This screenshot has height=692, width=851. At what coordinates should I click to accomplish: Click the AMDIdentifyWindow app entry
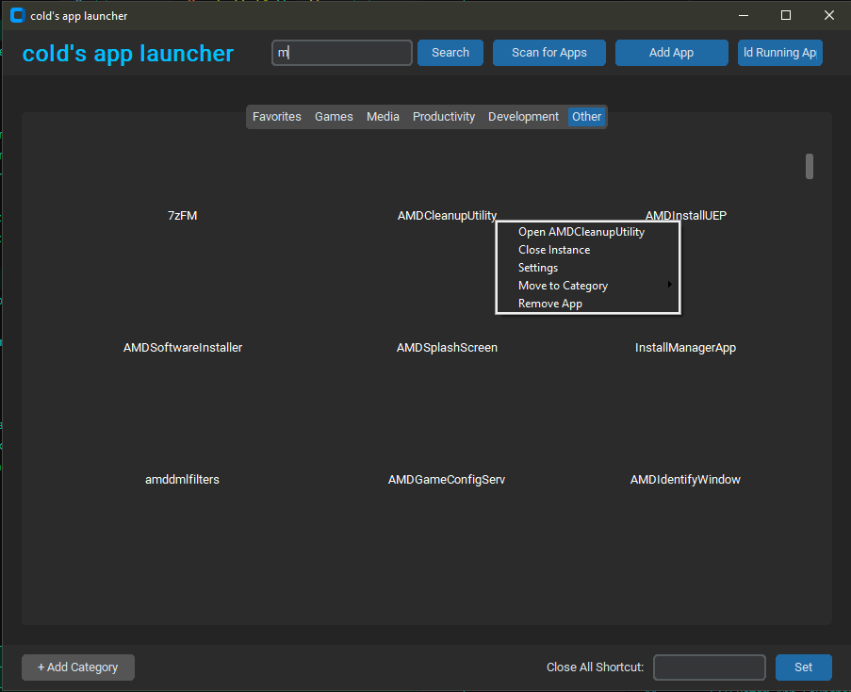[x=685, y=479]
